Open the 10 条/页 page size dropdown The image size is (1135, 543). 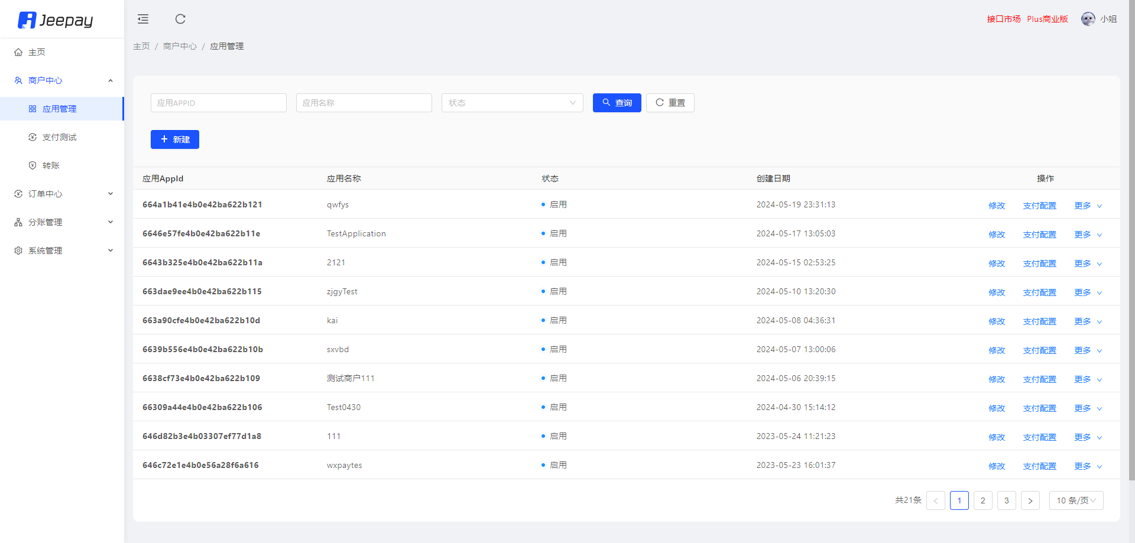(1076, 500)
